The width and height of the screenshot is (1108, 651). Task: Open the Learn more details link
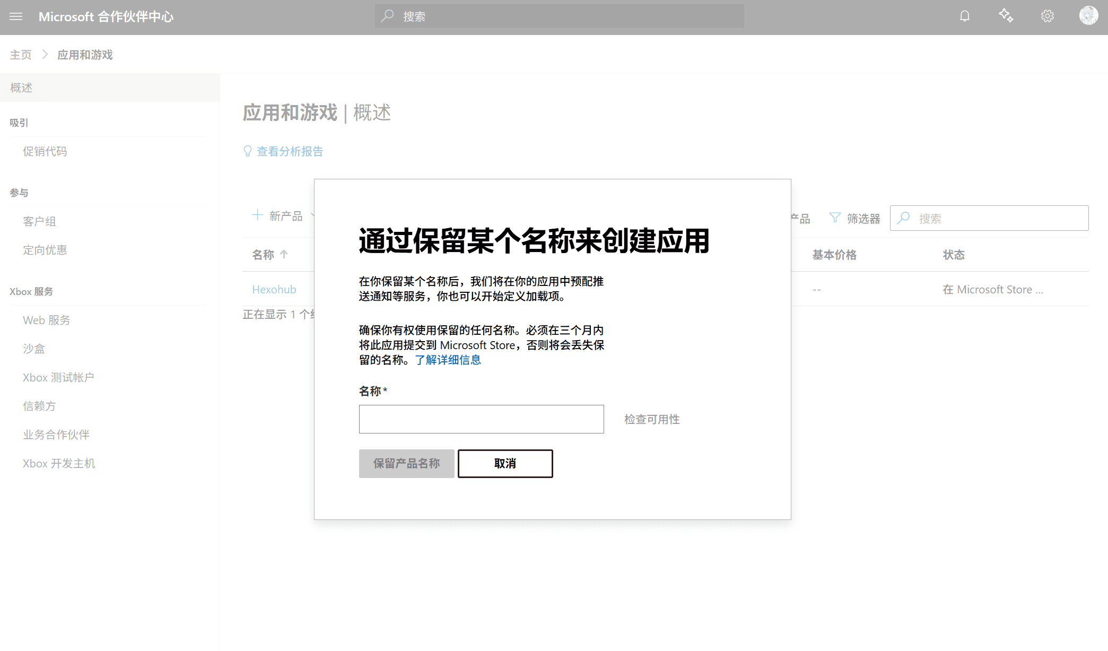[448, 360]
